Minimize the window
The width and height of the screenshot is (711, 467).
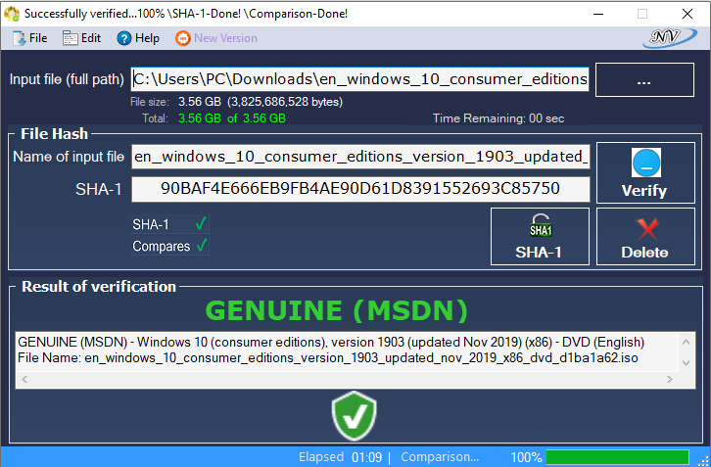[x=598, y=14]
